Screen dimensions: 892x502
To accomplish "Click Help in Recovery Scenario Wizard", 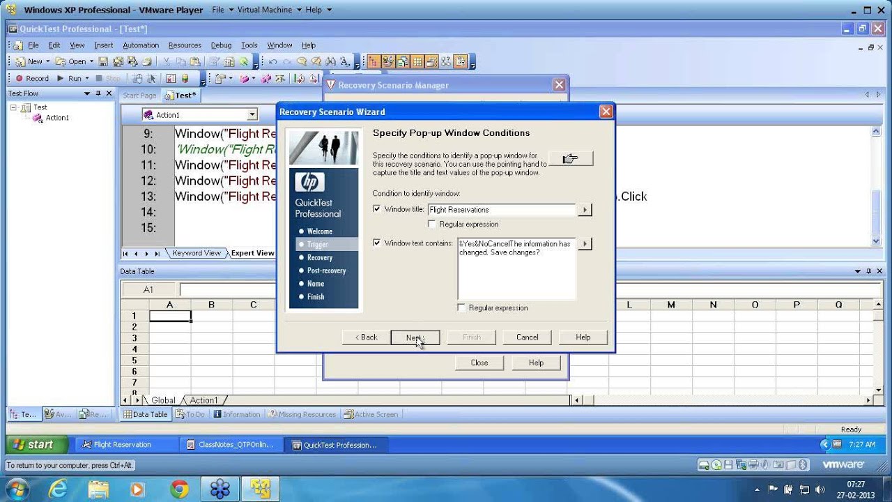I will pyautogui.click(x=583, y=337).
